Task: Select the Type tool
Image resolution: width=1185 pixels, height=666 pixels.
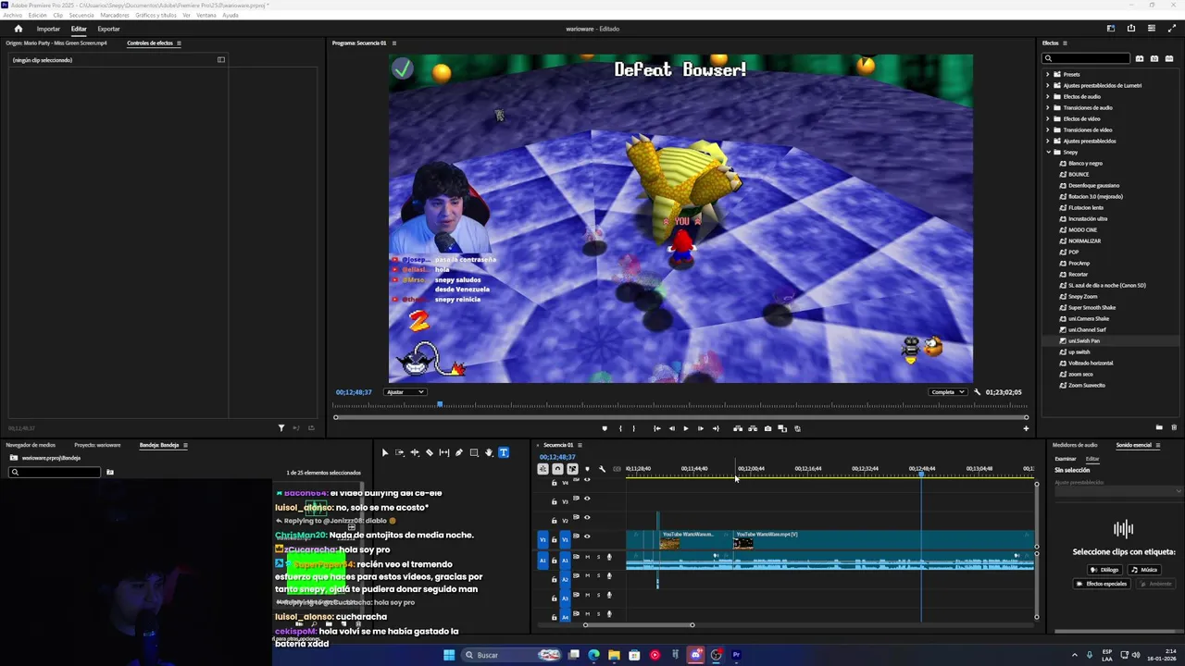Action: click(x=504, y=452)
